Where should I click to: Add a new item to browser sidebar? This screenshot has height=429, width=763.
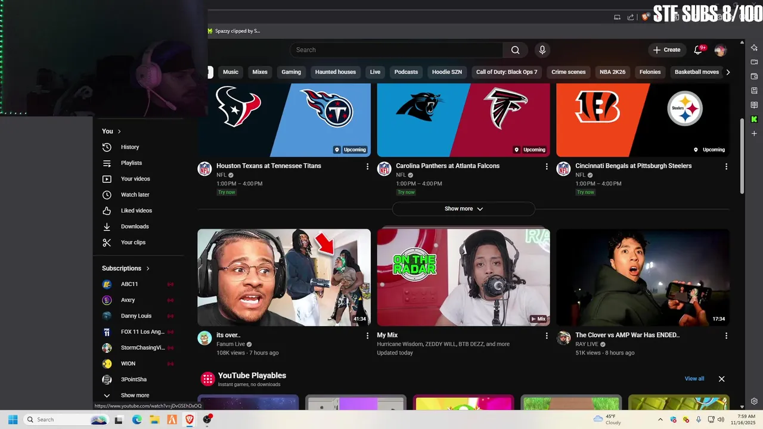coord(754,133)
